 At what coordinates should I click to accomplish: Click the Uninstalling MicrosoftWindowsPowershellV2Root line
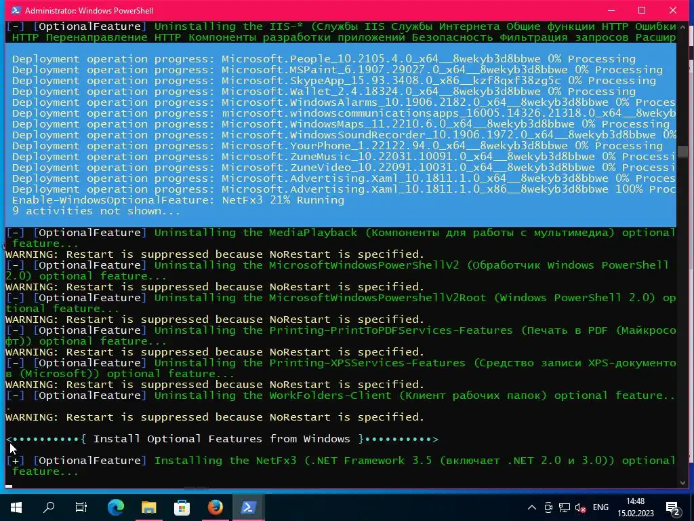341,303
